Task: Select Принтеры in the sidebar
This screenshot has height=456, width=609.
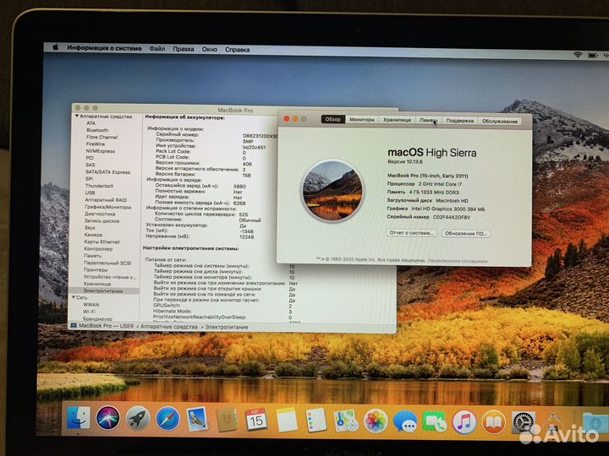Action: [96, 269]
